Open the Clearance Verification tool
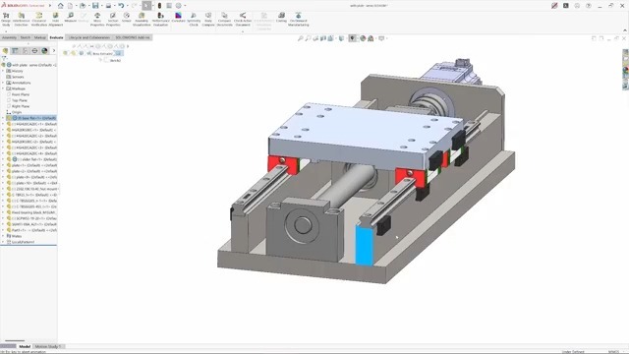The height and width of the screenshot is (354, 629). [39, 20]
